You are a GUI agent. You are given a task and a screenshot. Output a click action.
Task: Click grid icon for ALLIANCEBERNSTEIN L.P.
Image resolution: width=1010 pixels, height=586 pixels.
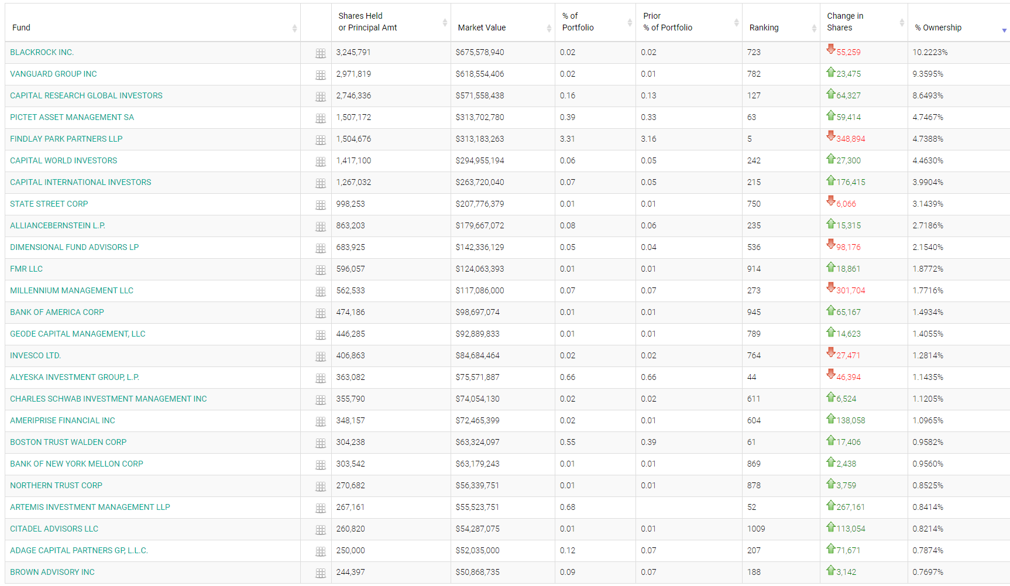click(321, 227)
